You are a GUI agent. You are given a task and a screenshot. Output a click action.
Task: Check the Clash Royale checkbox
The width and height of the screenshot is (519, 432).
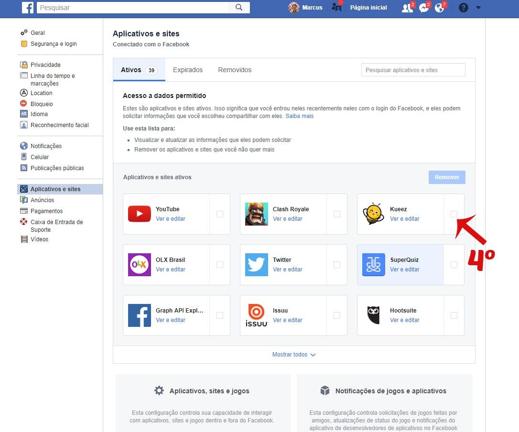tap(337, 214)
